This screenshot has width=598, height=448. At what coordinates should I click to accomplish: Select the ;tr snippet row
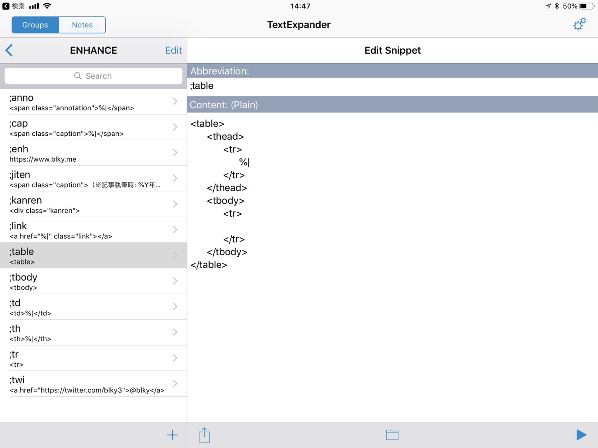point(93,358)
